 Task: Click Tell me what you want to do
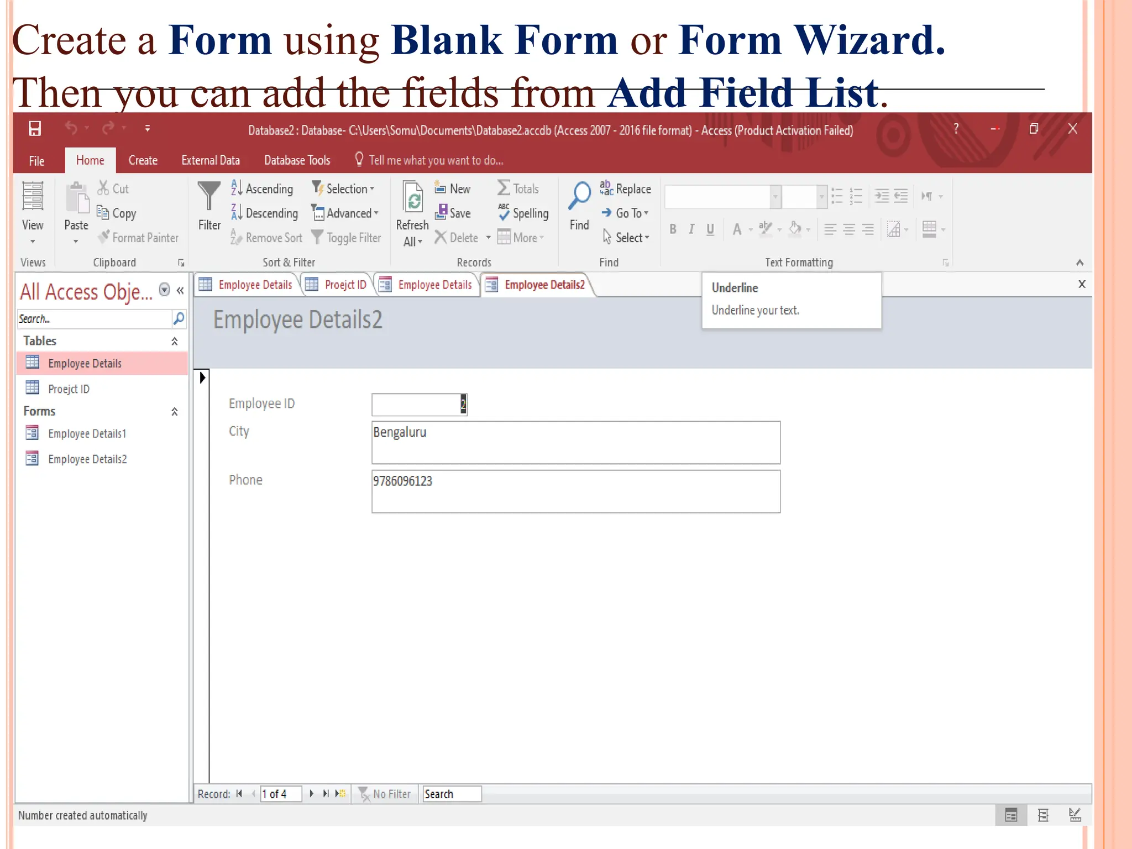tap(429, 160)
